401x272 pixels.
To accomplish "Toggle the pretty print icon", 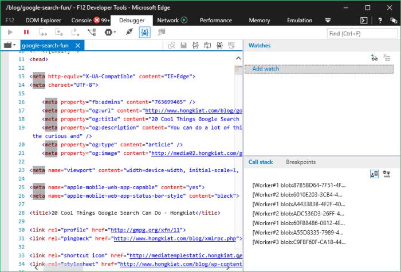I will 195,45.
